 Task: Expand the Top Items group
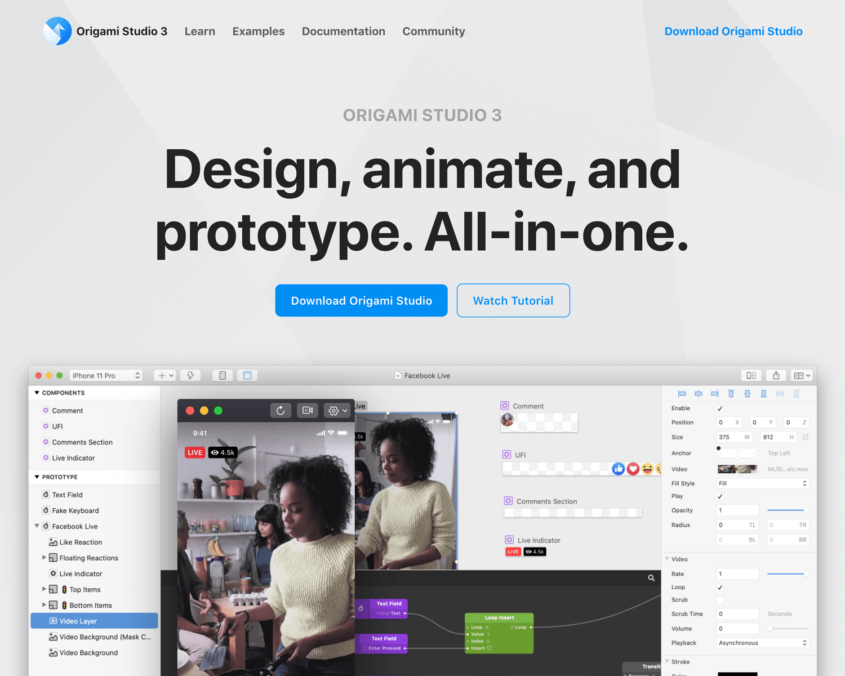pyautogui.click(x=44, y=589)
